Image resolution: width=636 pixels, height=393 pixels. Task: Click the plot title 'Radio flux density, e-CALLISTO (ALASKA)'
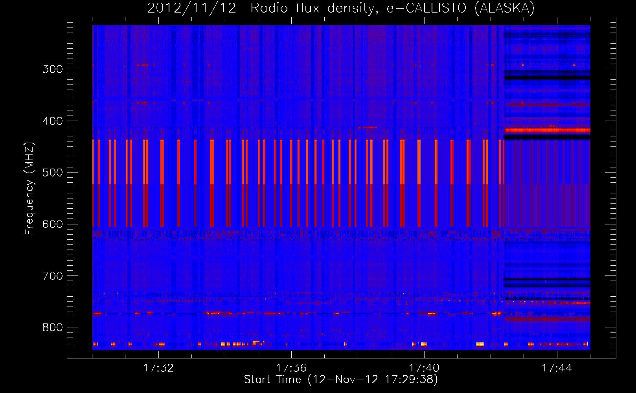[393, 8]
